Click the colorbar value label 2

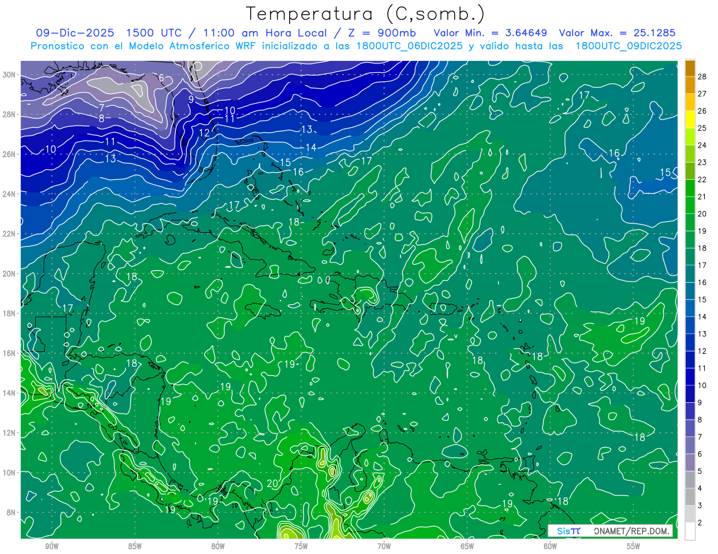(701, 522)
